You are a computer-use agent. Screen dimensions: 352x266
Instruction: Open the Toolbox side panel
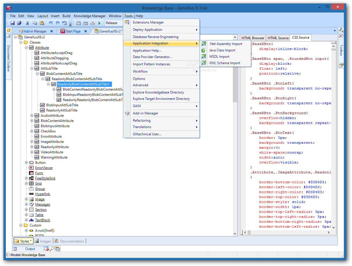click(341, 50)
